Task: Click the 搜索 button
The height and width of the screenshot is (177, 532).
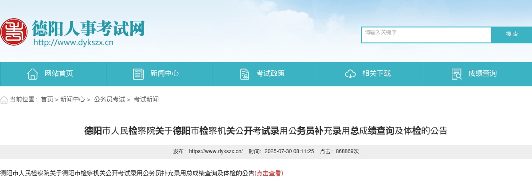Action: tap(512, 35)
